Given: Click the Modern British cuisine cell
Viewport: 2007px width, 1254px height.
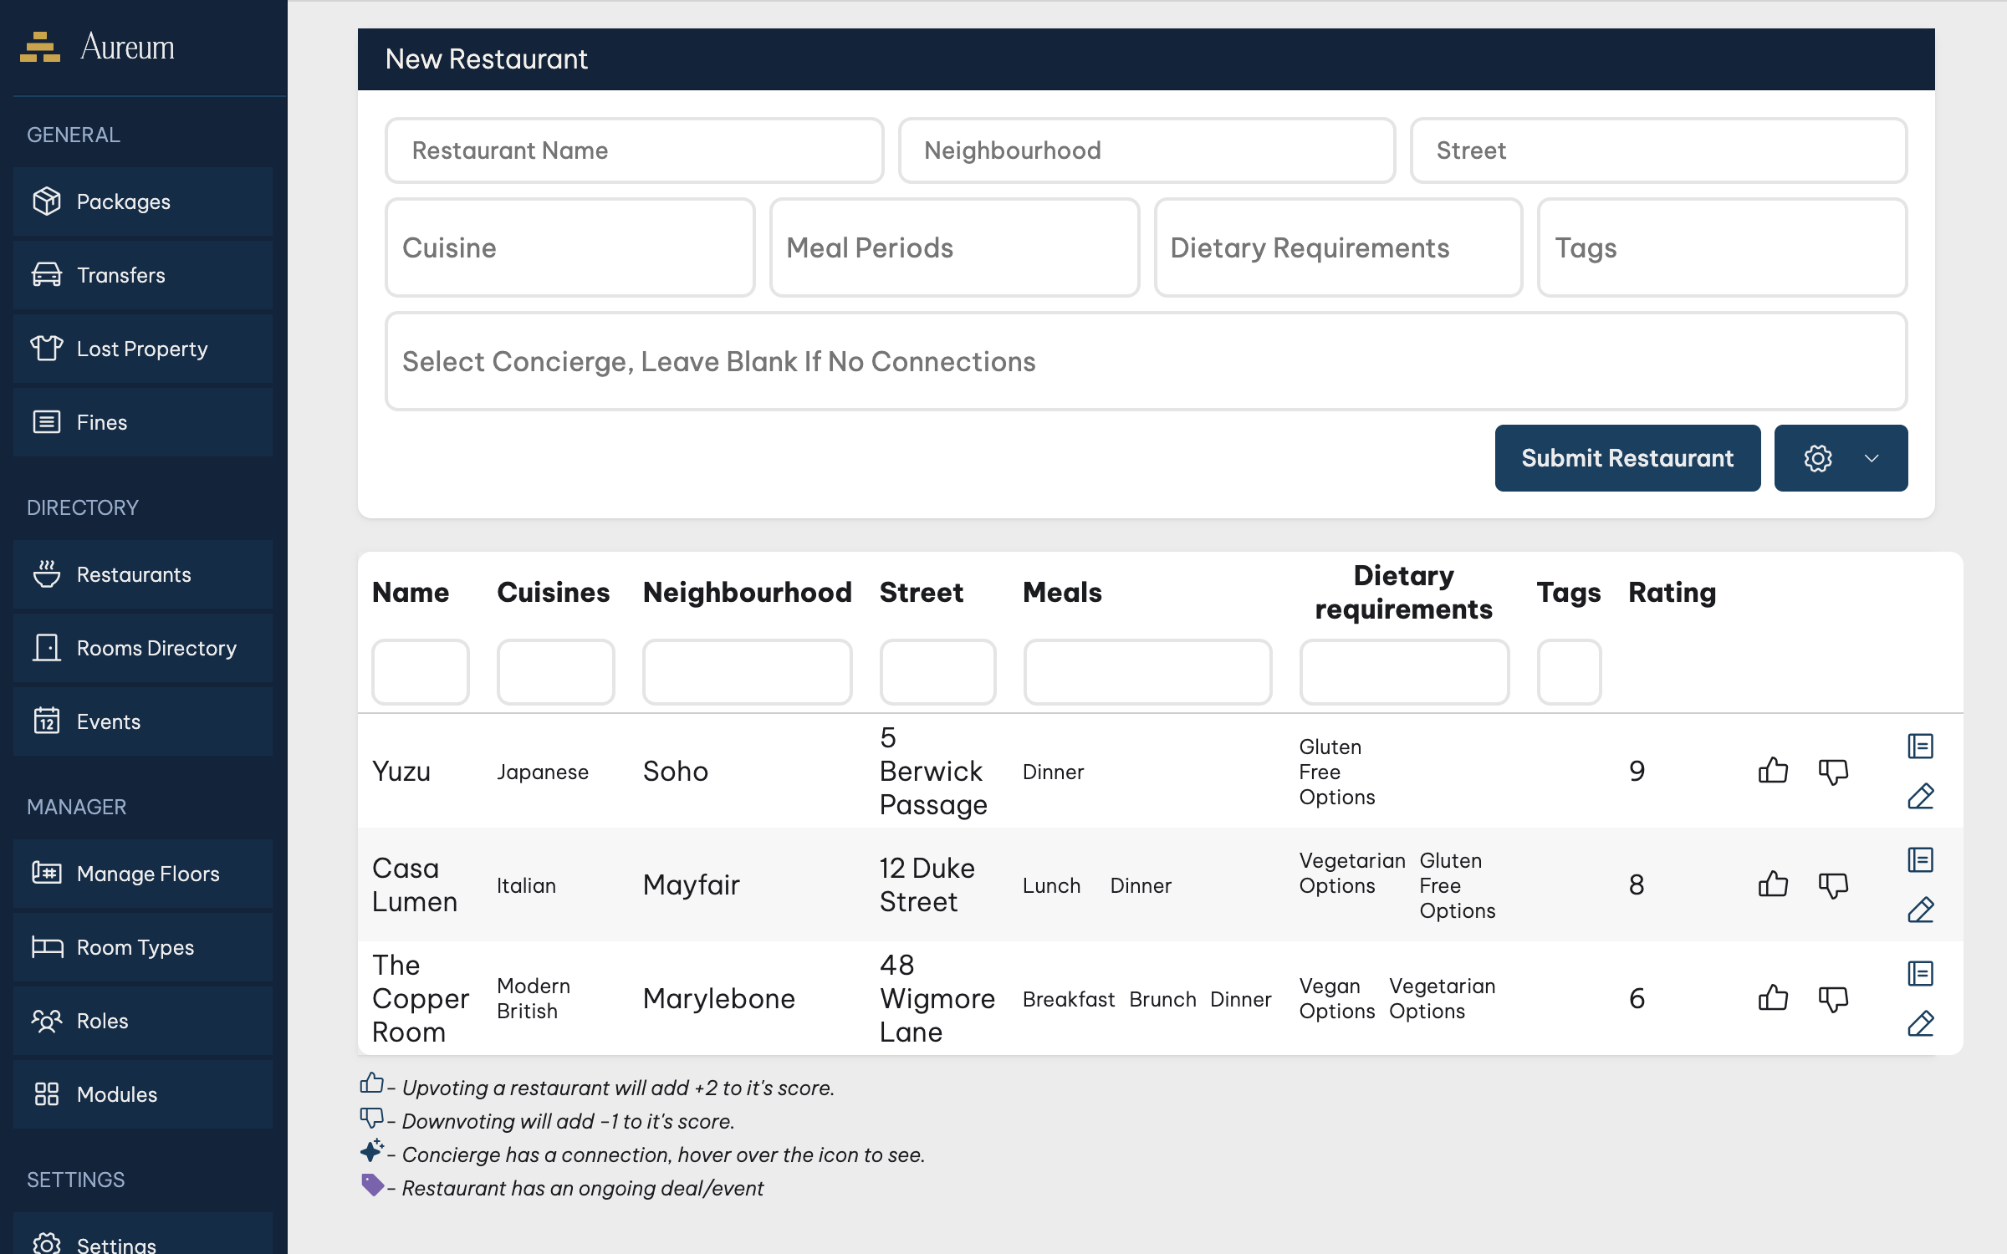Looking at the screenshot, I should click(534, 998).
